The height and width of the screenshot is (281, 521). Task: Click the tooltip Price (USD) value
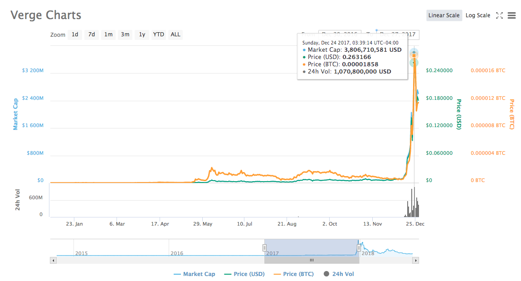(357, 57)
